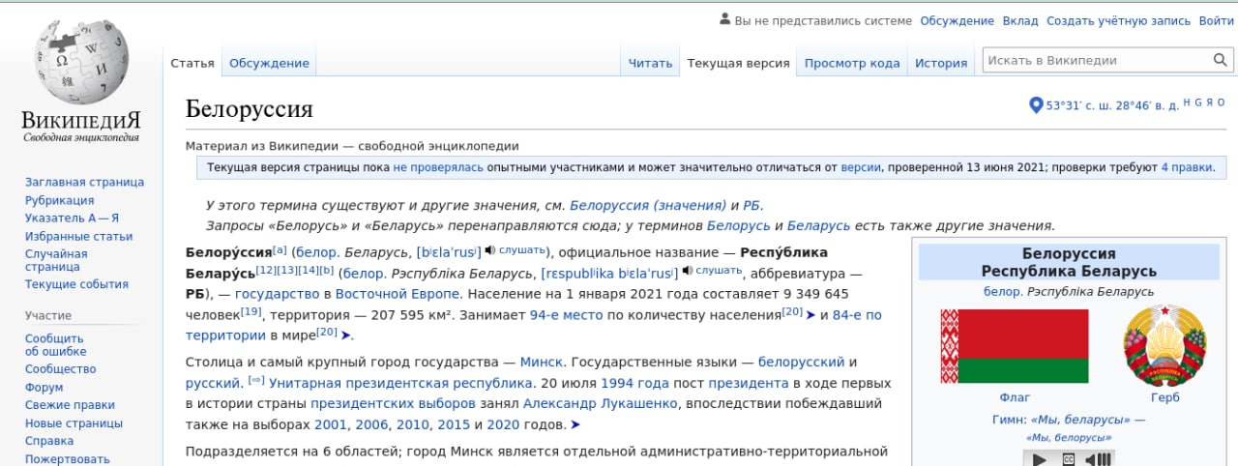Click speaker icon after [bʲɛlaˈrusʲ] first line
This screenshot has width=1238, height=466.
click(x=489, y=251)
